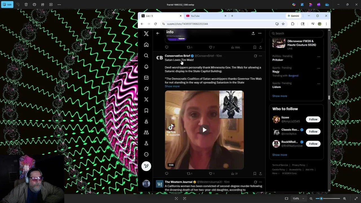This screenshot has height=203, width=361.
Task: Follow Classic Rock account
Action: point(313,131)
